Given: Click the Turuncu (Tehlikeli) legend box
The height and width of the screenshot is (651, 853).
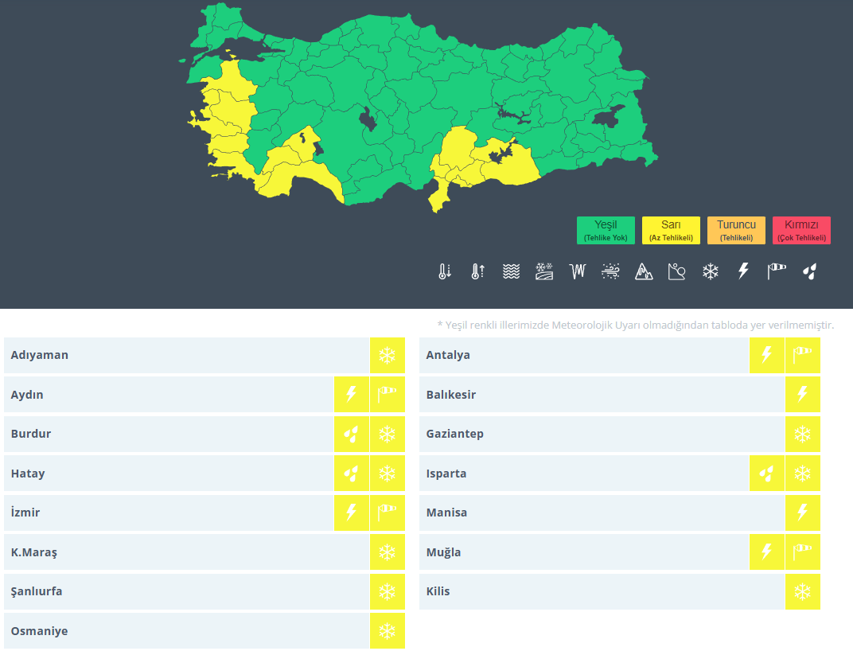Looking at the screenshot, I should pyautogui.click(x=736, y=230).
